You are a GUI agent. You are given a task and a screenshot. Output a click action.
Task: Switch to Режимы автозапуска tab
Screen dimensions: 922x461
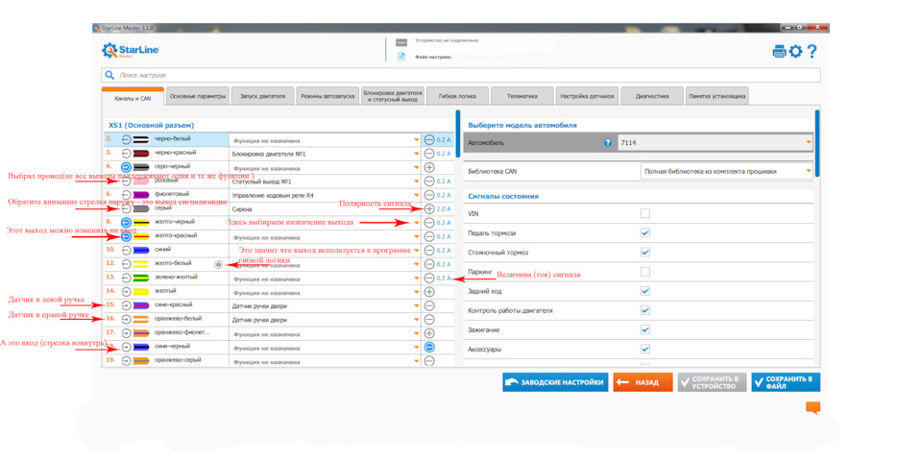pyautogui.click(x=328, y=96)
